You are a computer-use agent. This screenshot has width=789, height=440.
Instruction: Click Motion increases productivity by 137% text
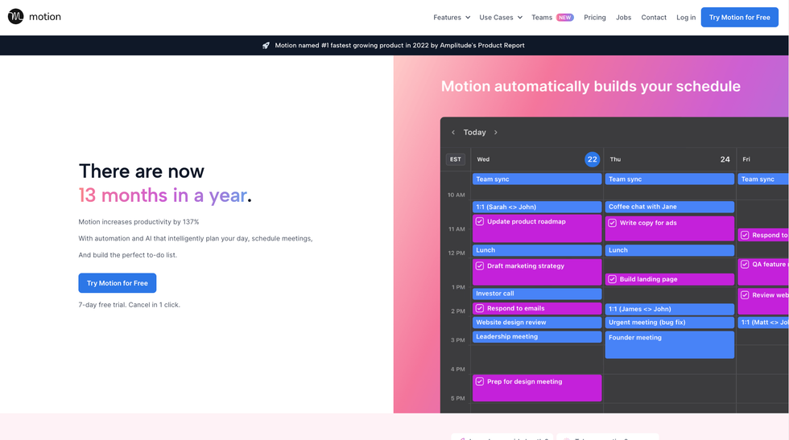point(138,222)
